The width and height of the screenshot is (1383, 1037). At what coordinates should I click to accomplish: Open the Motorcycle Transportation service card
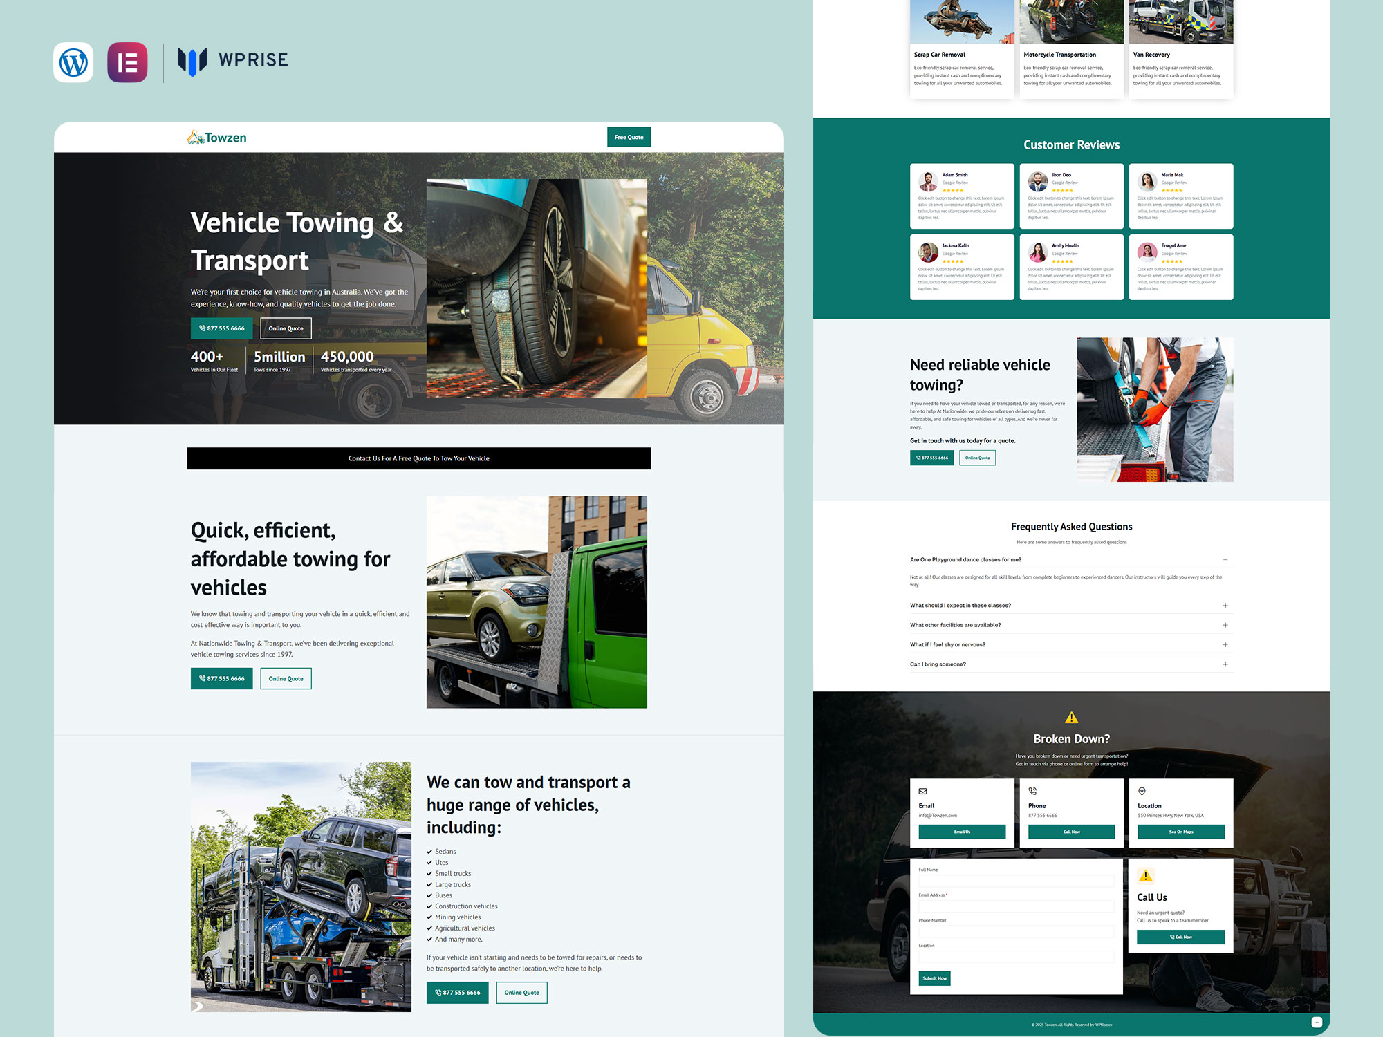point(1071,48)
